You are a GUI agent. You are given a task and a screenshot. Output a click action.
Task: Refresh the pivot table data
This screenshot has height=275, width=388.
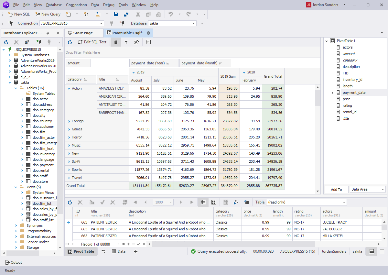(x=70, y=42)
